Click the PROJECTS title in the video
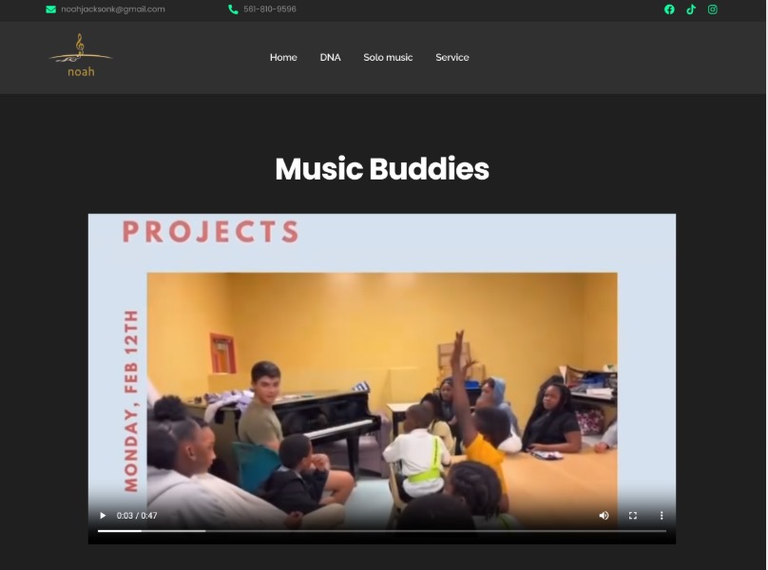This screenshot has height=570, width=768. 211,232
